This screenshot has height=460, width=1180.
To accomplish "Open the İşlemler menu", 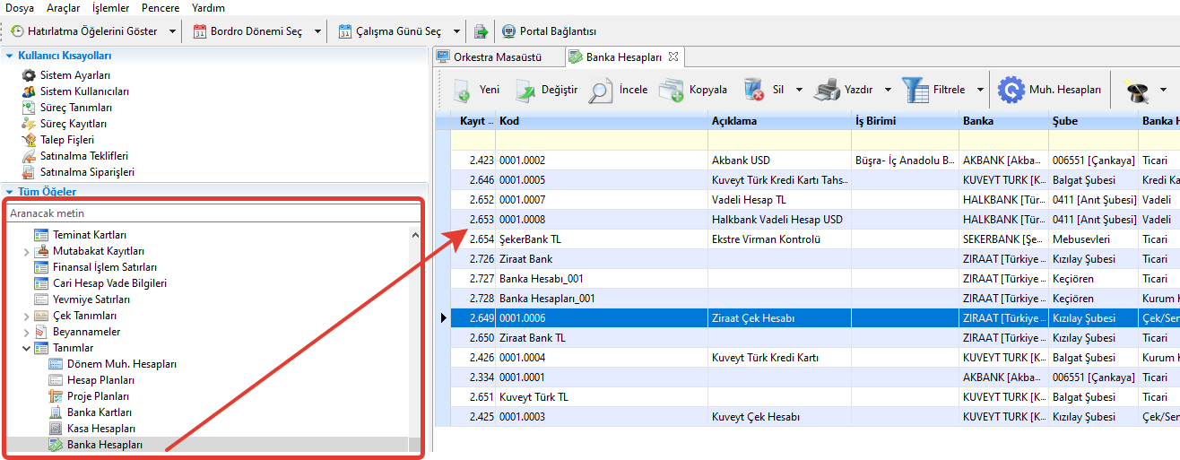I will pos(110,8).
